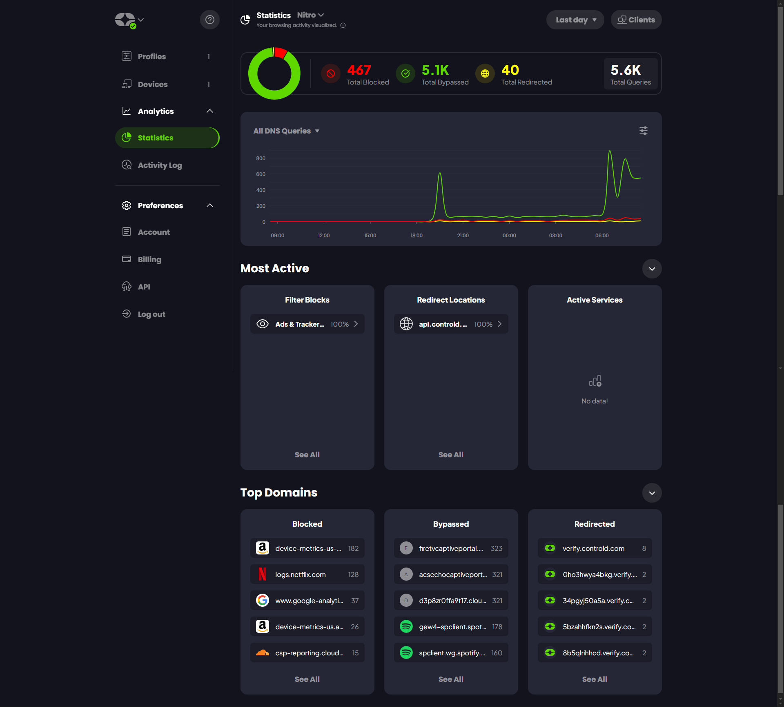Click the green Total Bypassed checkmark icon
The image size is (784, 708).
[x=405, y=73]
